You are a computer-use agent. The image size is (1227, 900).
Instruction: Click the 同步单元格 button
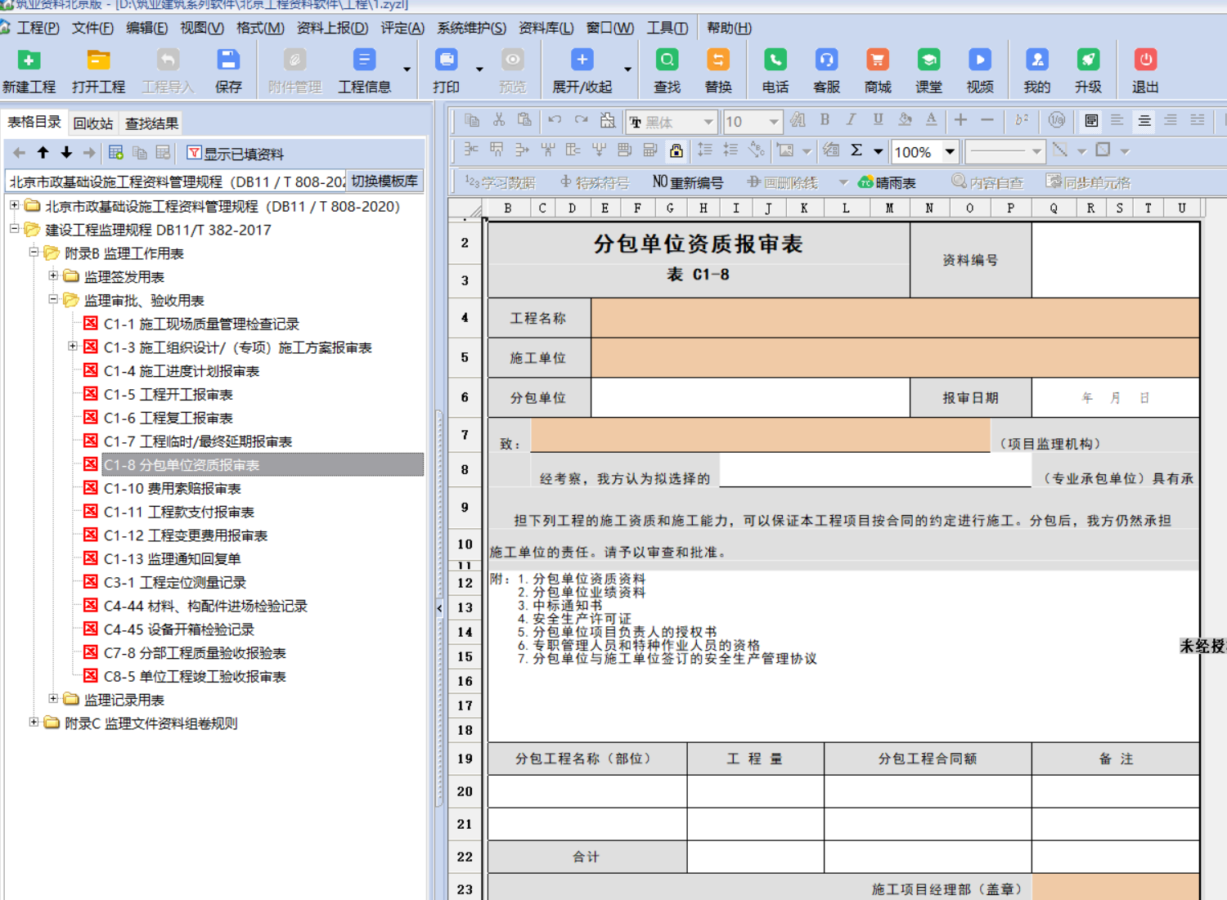point(1088,182)
